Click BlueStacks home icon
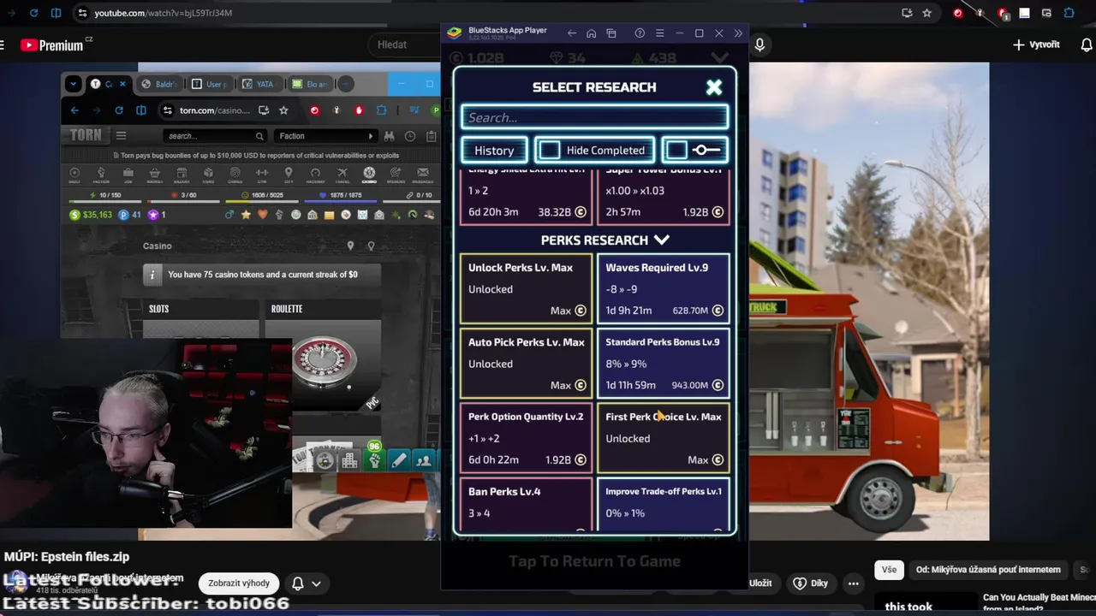The height and width of the screenshot is (616, 1096). [591, 33]
